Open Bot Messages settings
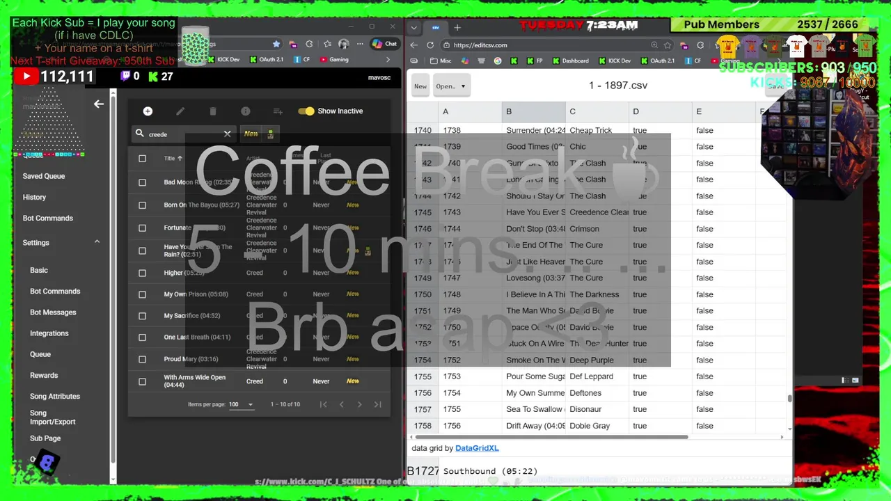 (x=53, y=312)
